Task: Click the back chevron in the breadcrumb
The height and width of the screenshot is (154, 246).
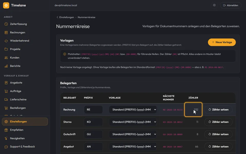Action: pyautogui.click(x=57, y=17)
